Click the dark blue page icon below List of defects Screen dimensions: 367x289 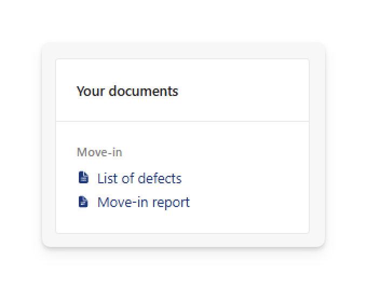click(x=83, y=202)
